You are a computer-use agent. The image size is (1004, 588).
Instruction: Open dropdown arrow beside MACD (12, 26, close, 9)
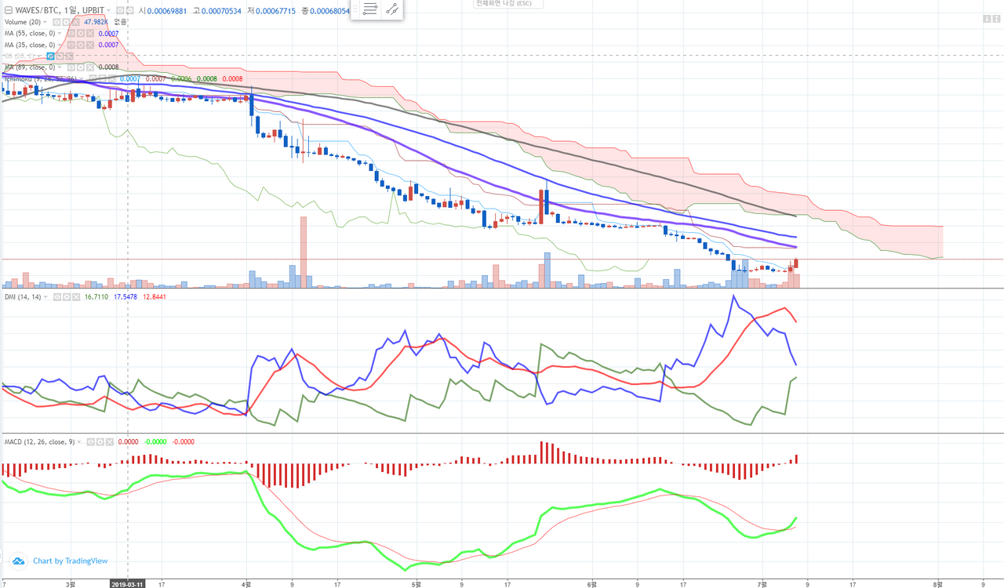(80, 441)
